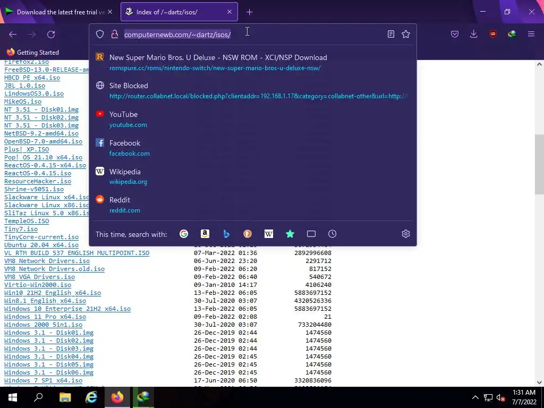Image resolution: width=544 pixels, height=408 pixels.
Task: Open the Plus! XP.ISO link
Action: [27, 149]
